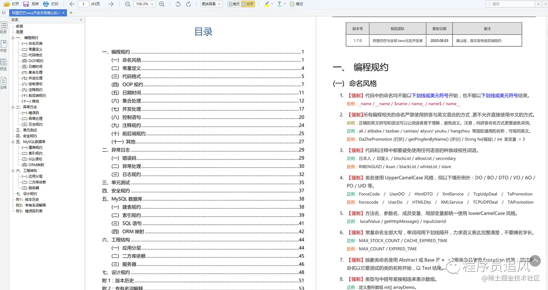The height and width of the screenshot is (290, 548).
Task: Click the 一、编程规约 heading on the right page
Action: coord(361,67)
